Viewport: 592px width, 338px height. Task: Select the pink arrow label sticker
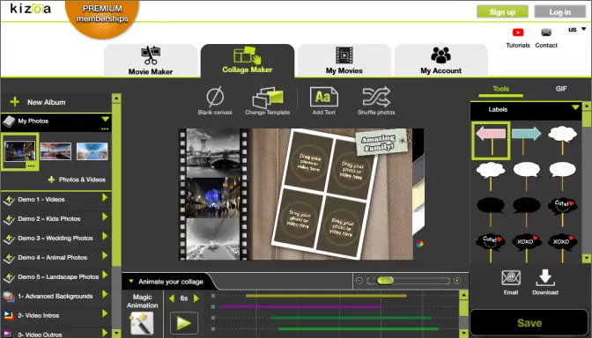(x=491, y=140)
